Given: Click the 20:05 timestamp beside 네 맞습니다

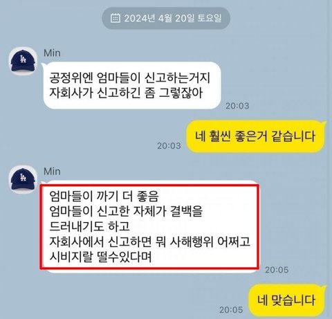Looking at the screenshot, I should click(231, 310).
